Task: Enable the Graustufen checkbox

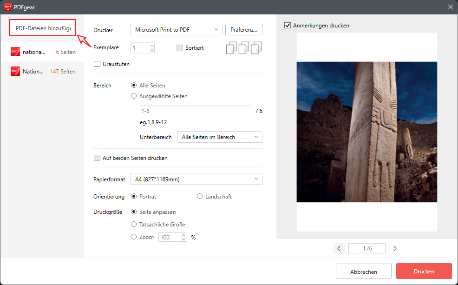Action: pyautogui.click(x=97, y=64)
